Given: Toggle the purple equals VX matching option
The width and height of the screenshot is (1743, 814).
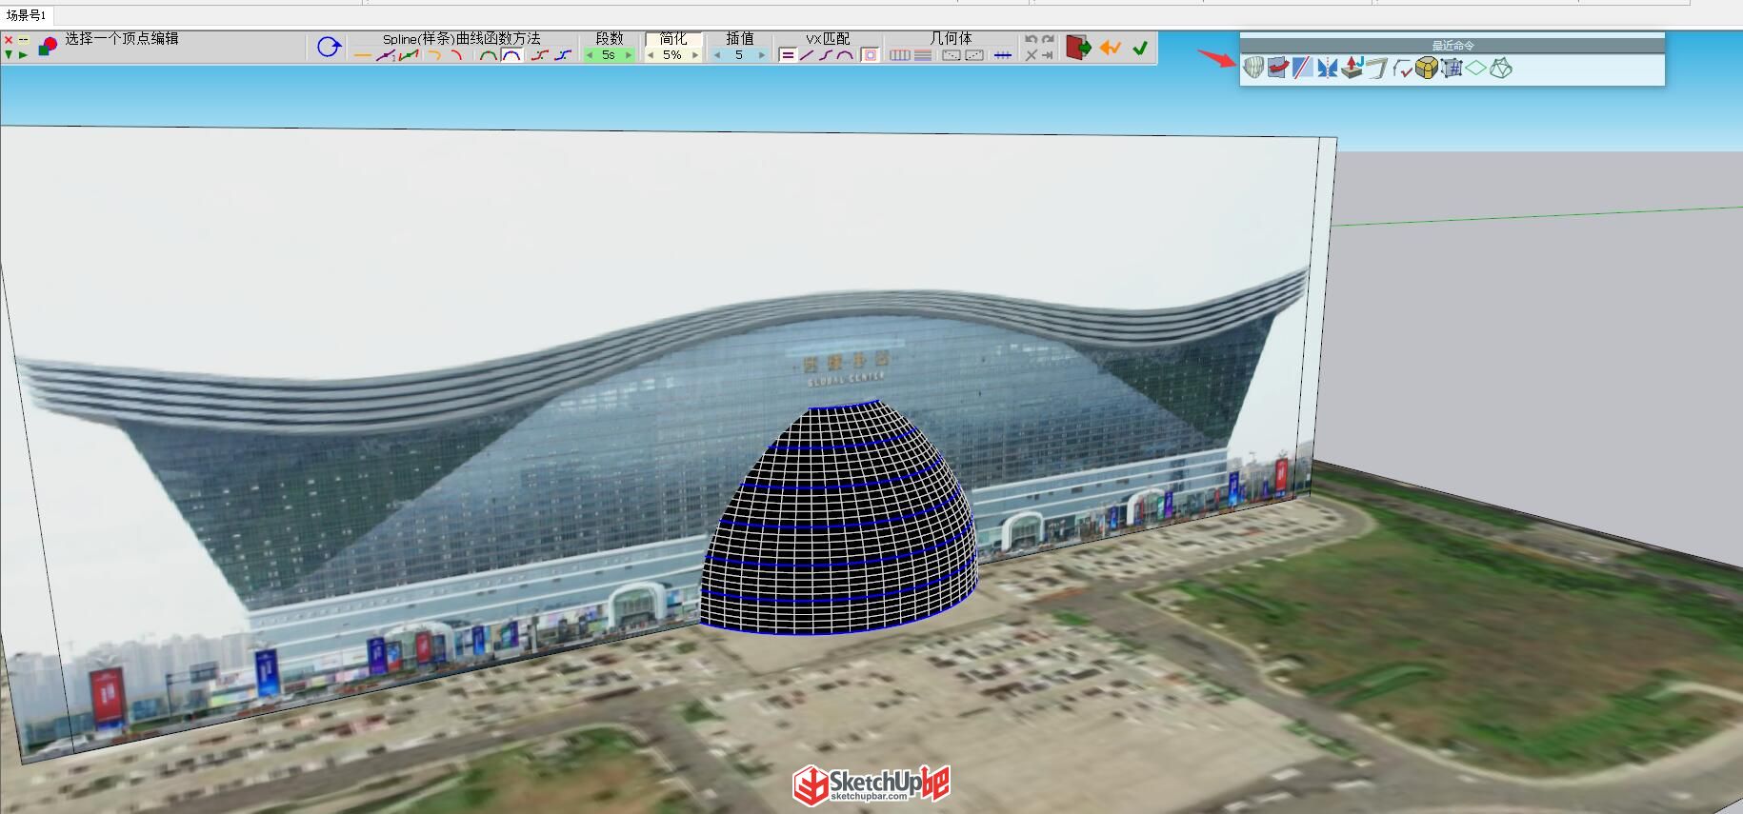Looking at the screenshot, I should (x=788, y=55).
